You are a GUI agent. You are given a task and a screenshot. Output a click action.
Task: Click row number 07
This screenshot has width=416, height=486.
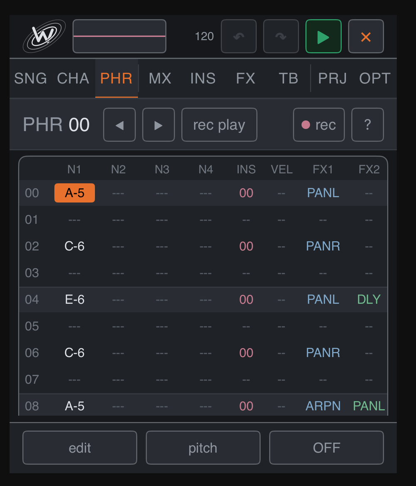tap(32, 380)
